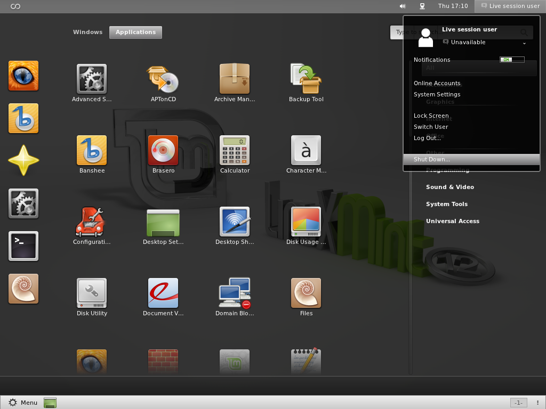Open Character Map application

tap(306, 150)
